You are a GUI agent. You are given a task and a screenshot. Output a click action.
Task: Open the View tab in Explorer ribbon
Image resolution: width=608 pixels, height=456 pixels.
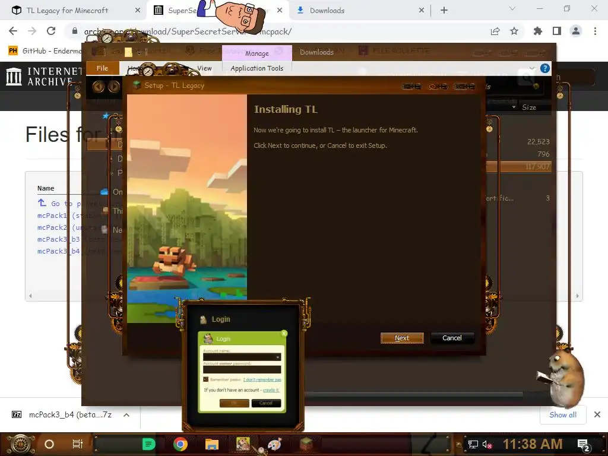pyautogui.click(x=204, y=68)
